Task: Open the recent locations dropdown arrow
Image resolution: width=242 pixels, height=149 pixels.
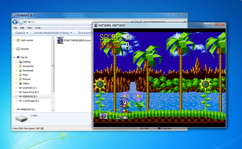Action: pos(25,22)
